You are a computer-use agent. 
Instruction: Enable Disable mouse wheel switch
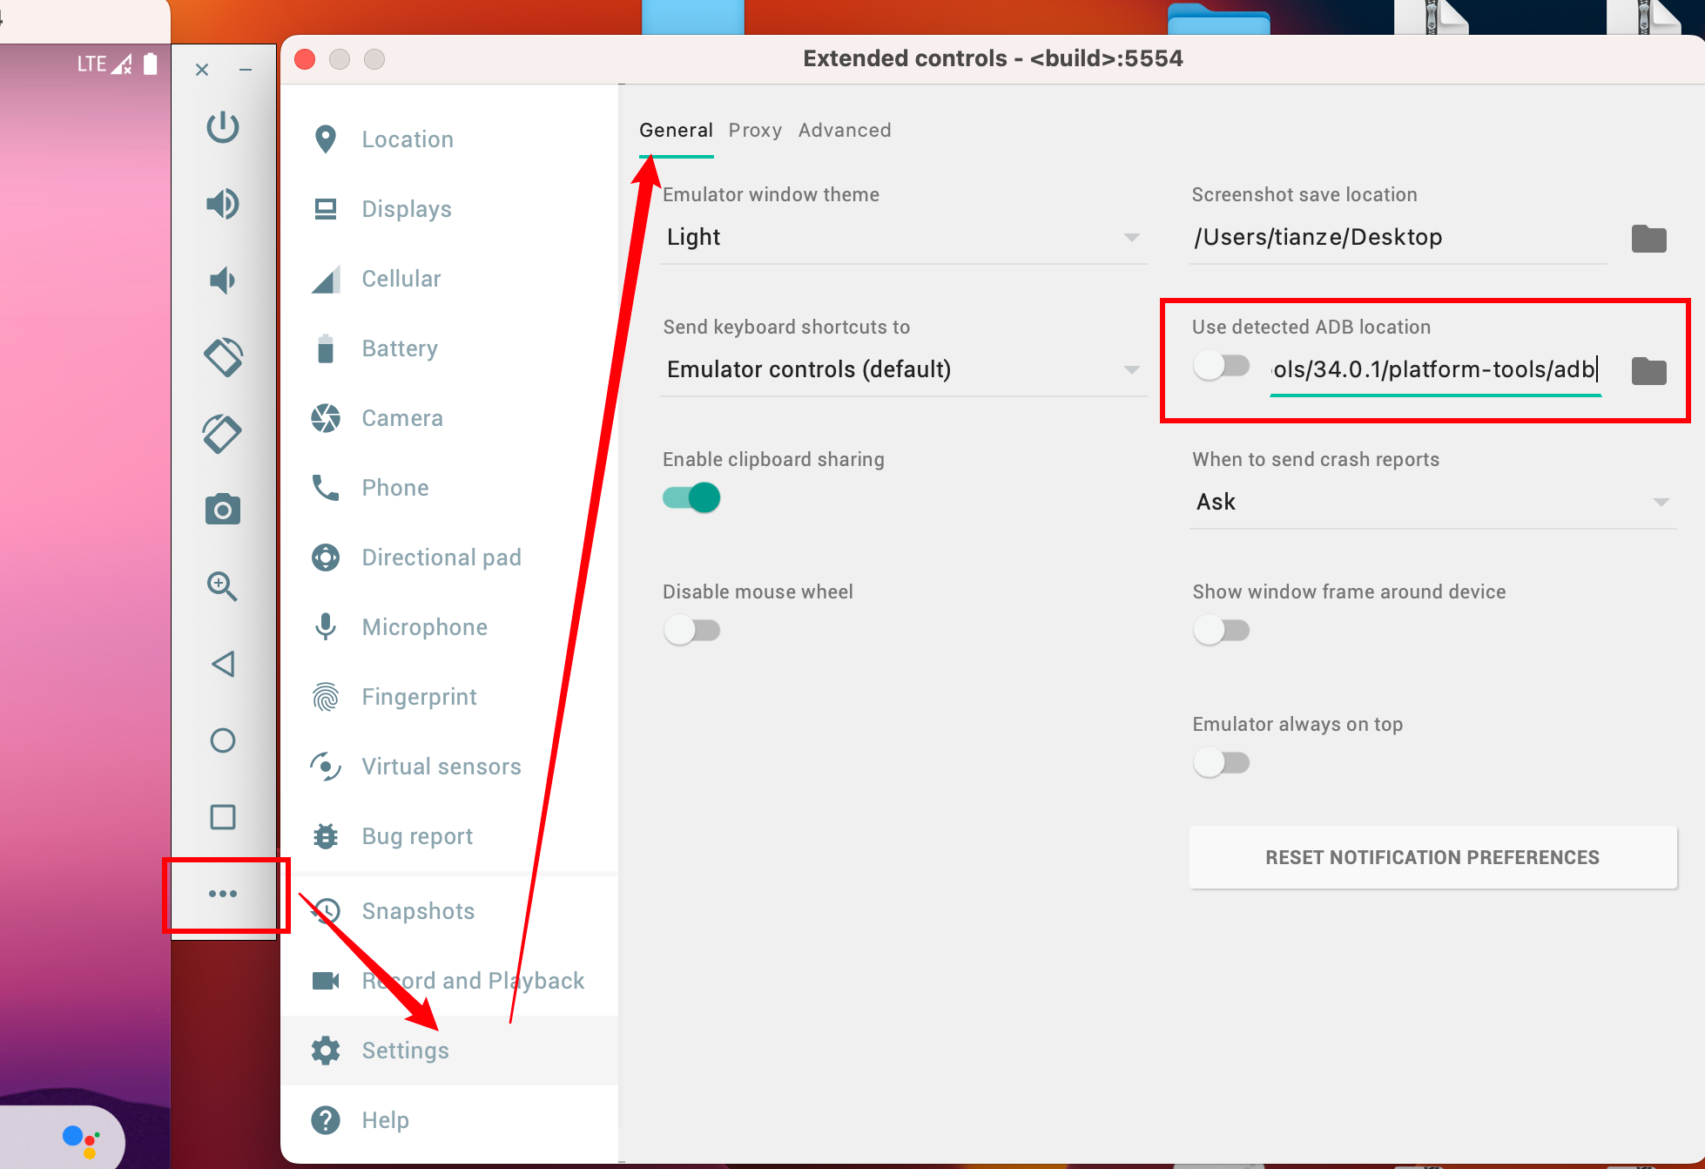pyautogui.click(x=691, y=630)
